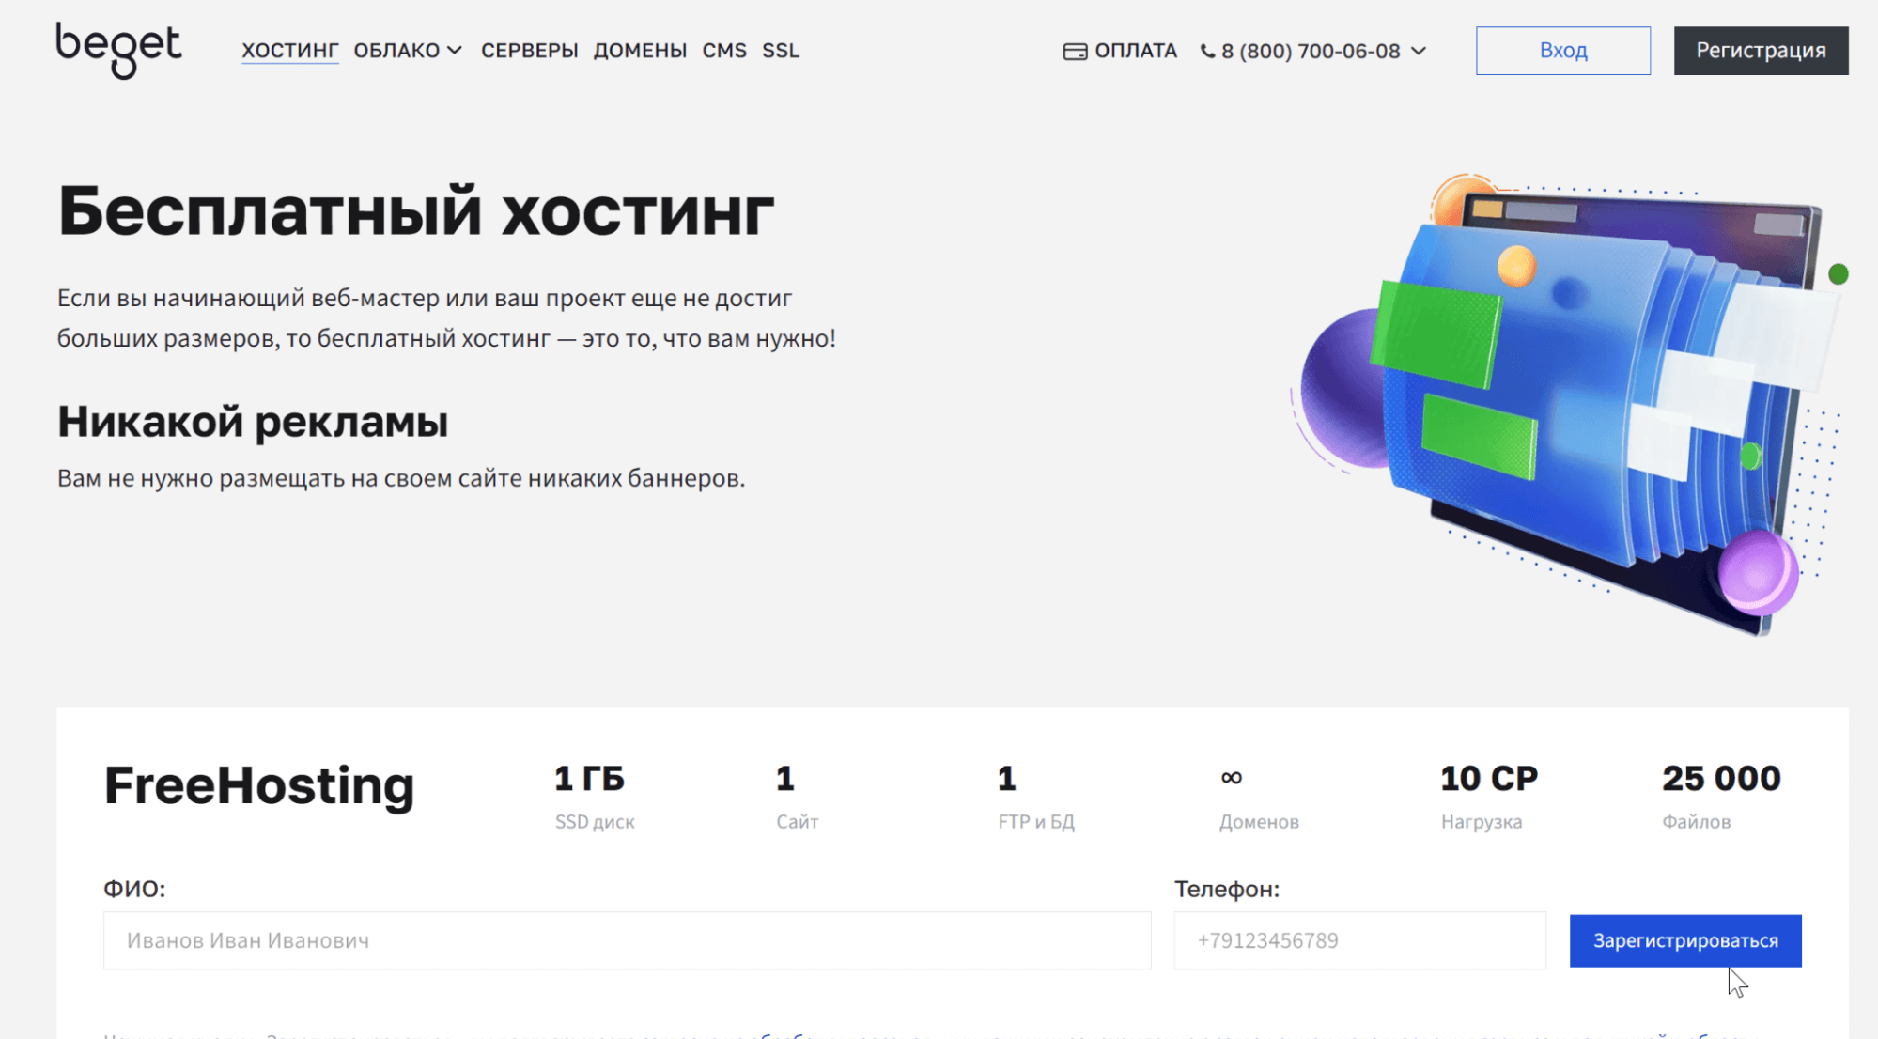Image resolution: width=1878 pixels, height=1039 pixels.
Task: Click the hosting illustration image
Action: (x=1570, y=404)
